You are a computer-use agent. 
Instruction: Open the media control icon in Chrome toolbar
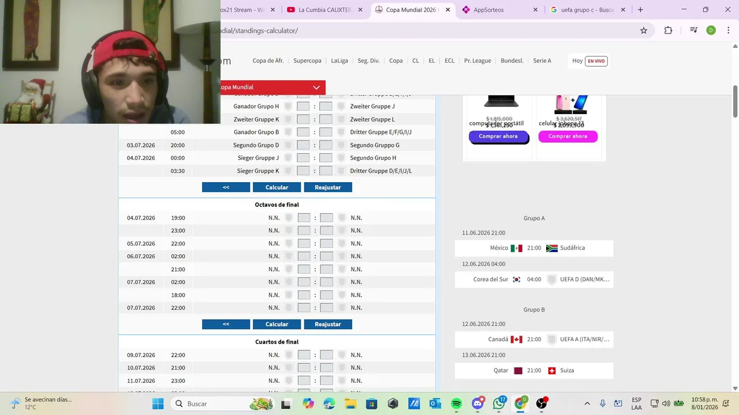[694, 31]
